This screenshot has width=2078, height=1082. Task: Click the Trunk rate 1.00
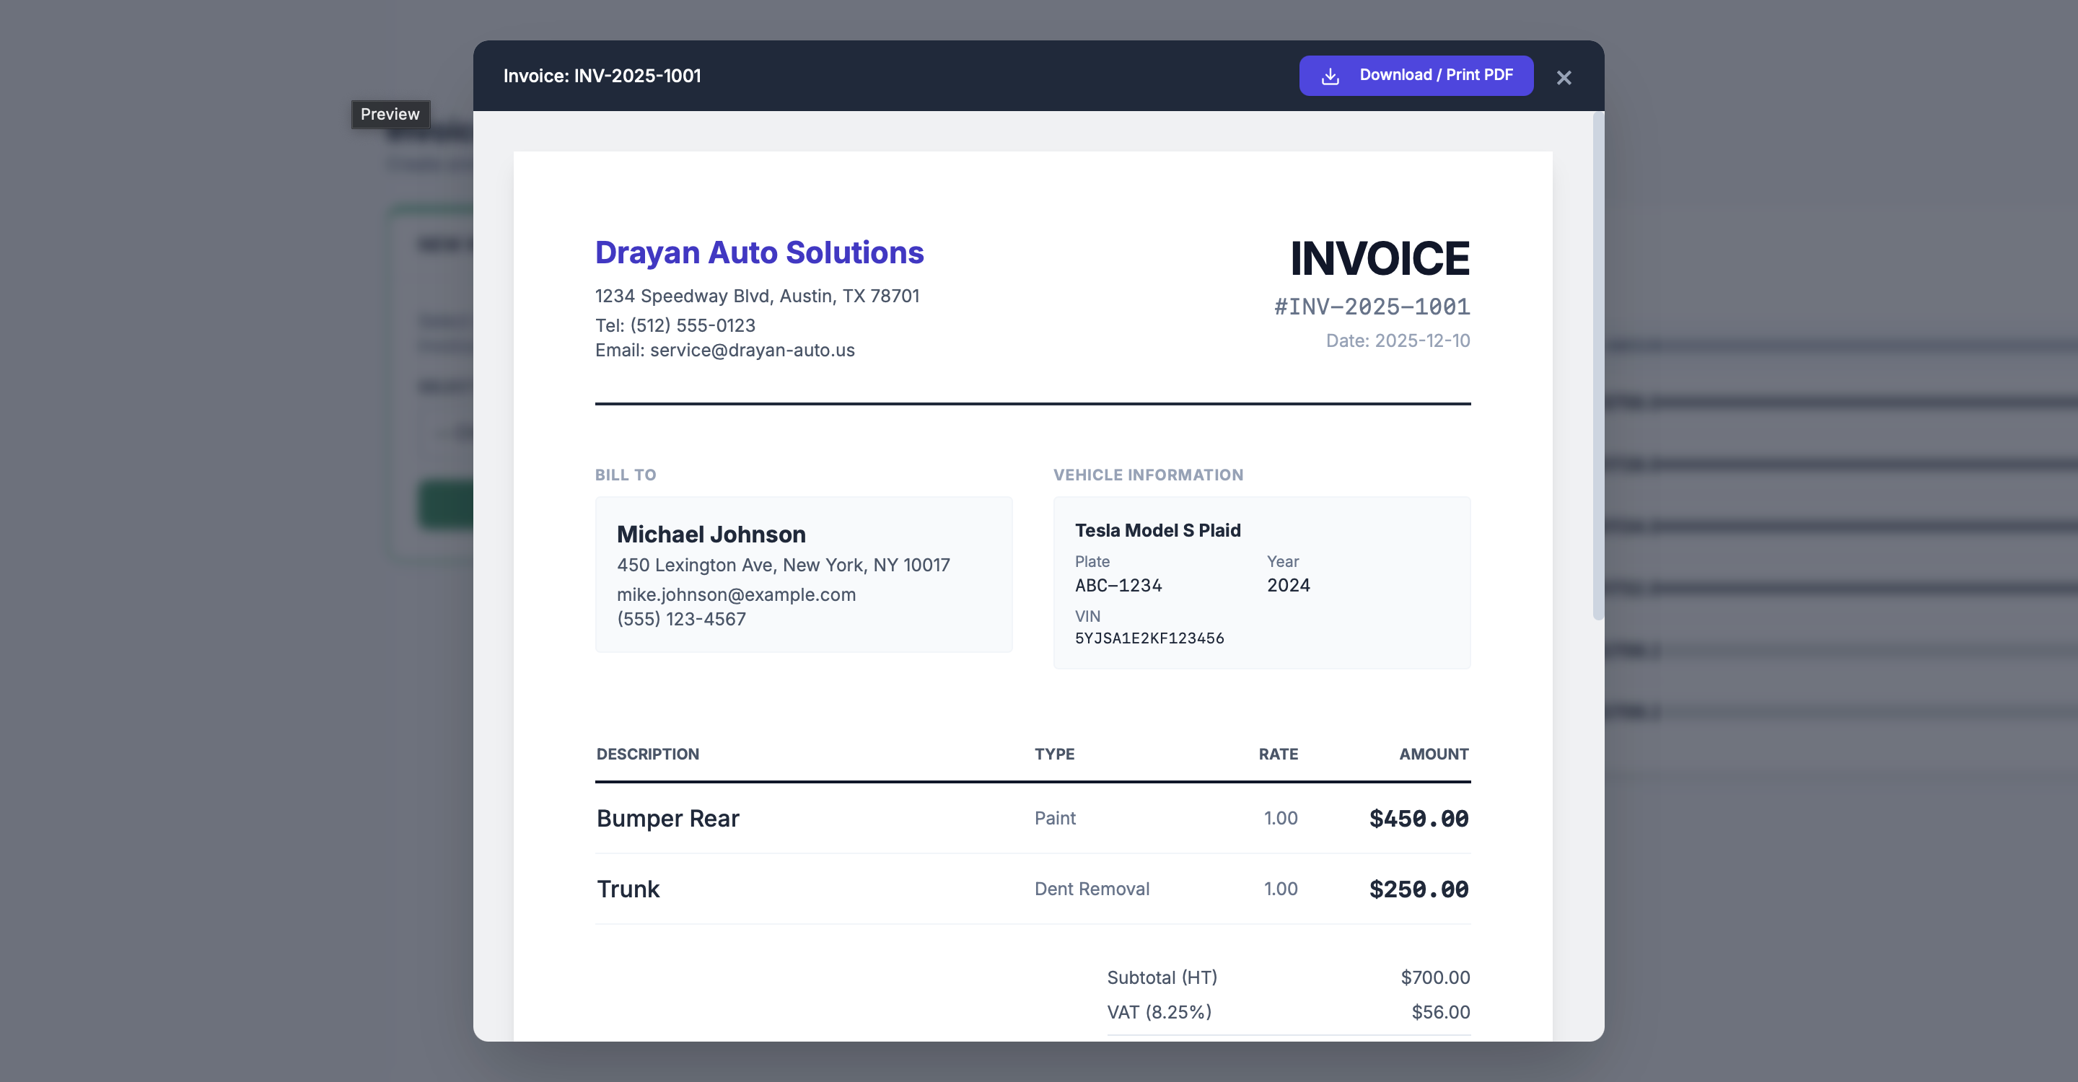tap(1280, 889)
